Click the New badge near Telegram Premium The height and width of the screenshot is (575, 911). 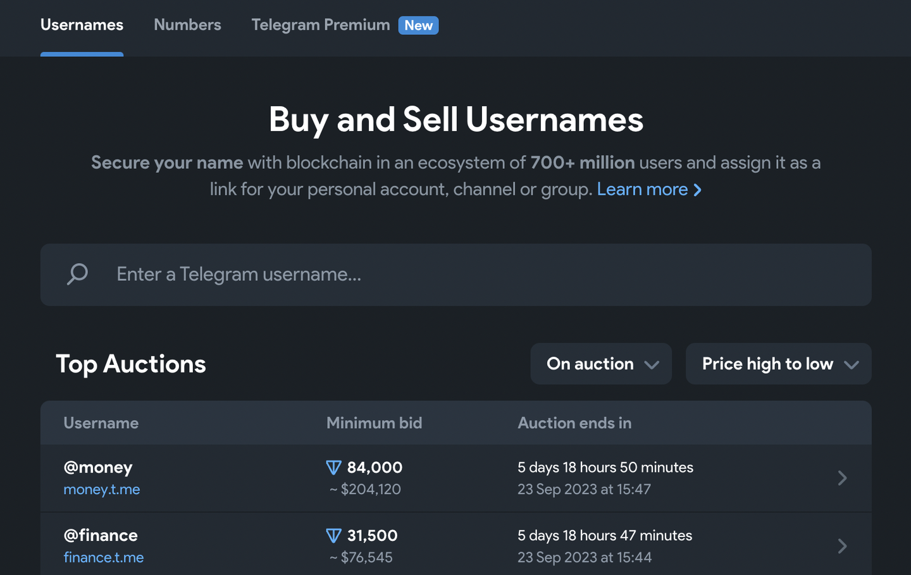pyautogui.click(x=418, y=25)
